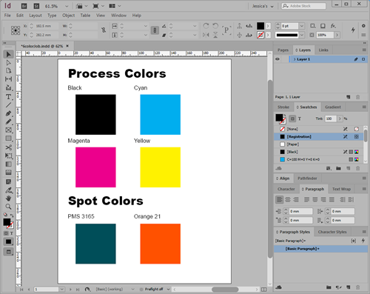This screenshot has width=370, height=294.
Task: Click the Bridge (Br) icon
Action: (24, 6)
